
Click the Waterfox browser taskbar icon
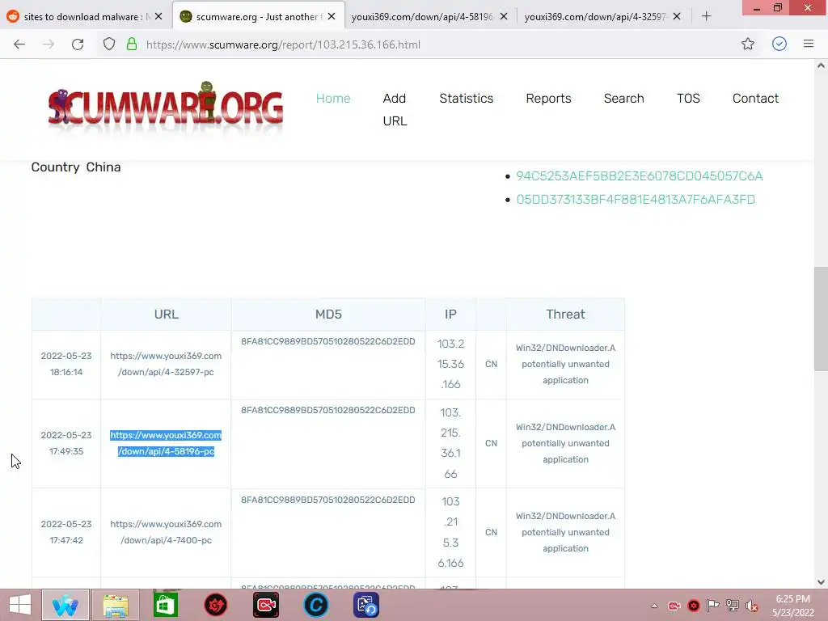pos(65,605)
